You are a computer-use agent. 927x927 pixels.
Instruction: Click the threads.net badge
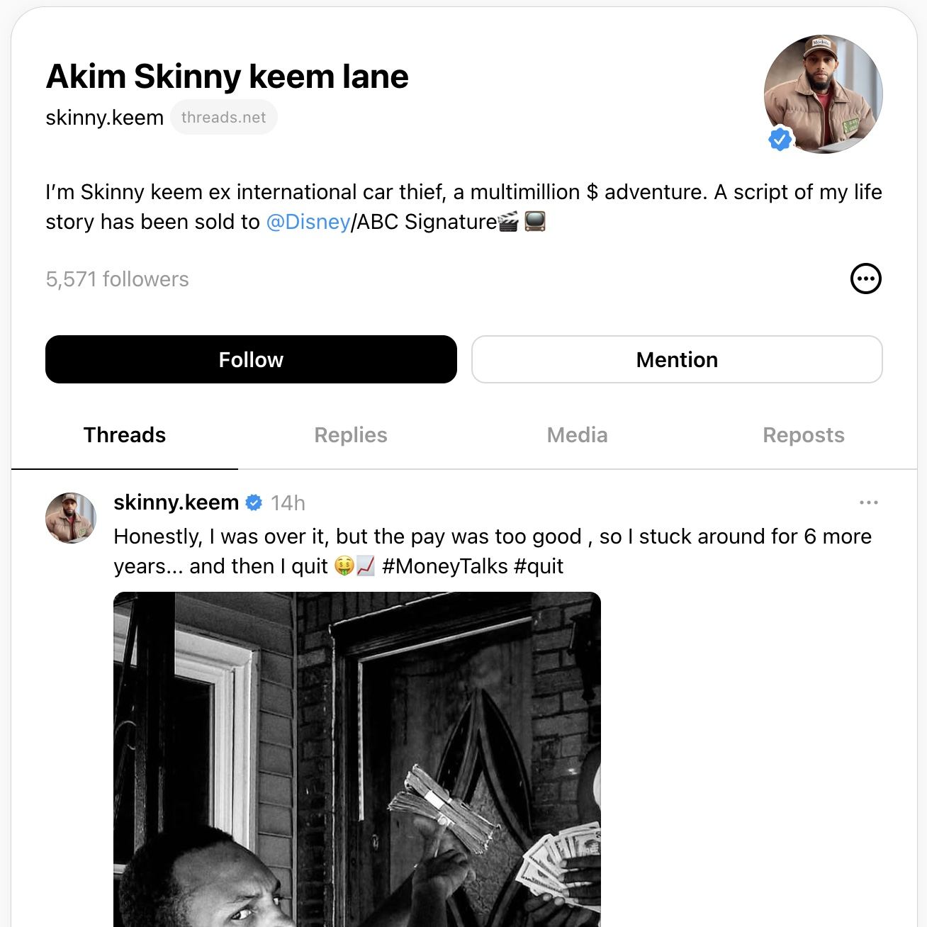tap(223, 118)
